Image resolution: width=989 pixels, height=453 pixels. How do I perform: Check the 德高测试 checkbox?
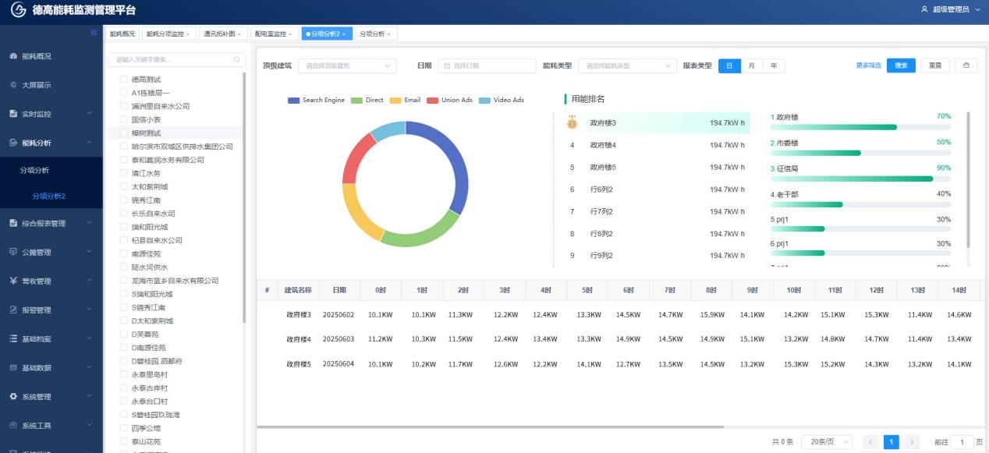point(123,80)
